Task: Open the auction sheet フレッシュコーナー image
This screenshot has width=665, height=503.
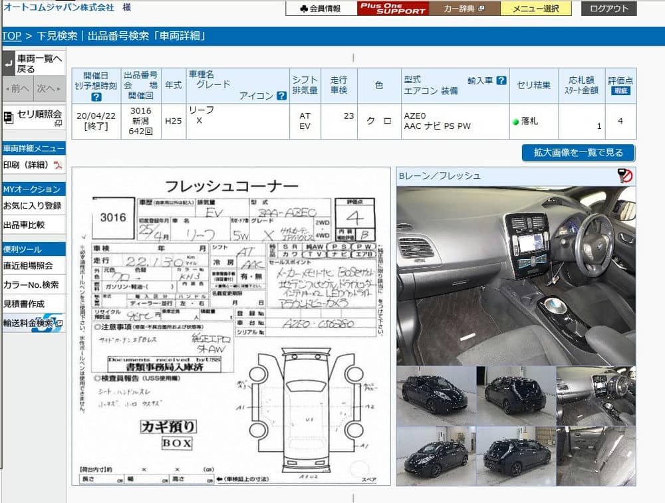Action: pos(231,326)
